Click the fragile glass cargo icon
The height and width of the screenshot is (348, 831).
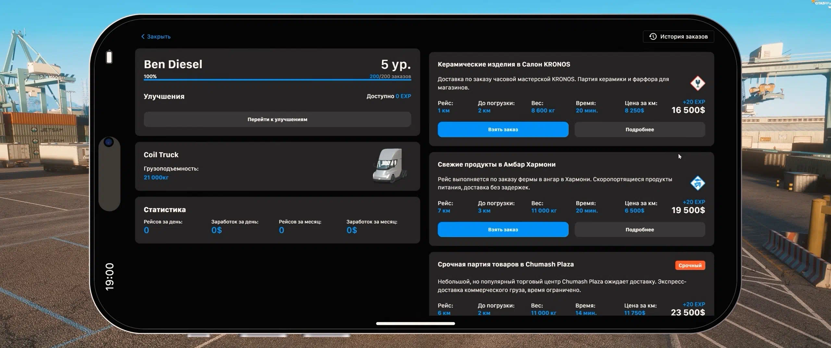point(697,83)
